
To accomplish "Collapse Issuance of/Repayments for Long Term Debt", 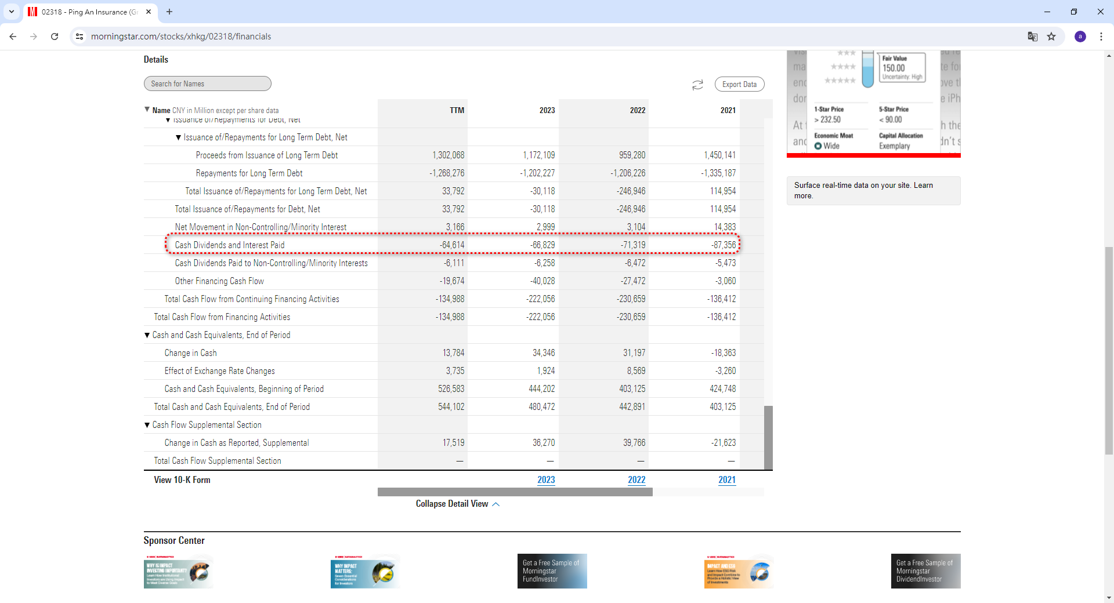I will 178,137.
